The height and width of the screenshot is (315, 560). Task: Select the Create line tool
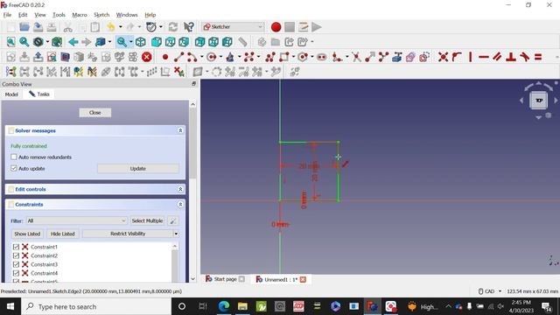pos(178,57)
